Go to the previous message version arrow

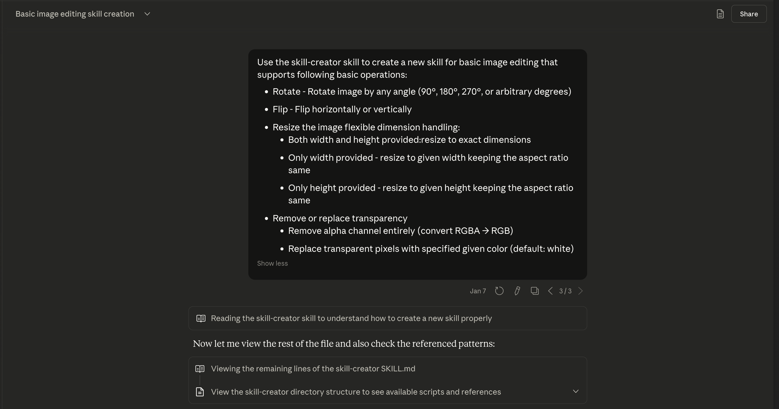[550, 291]
